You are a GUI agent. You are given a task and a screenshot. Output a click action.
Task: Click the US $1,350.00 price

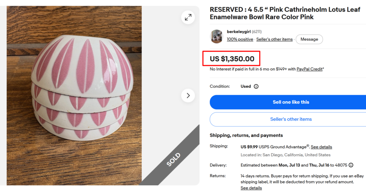(x=232, y=59)
